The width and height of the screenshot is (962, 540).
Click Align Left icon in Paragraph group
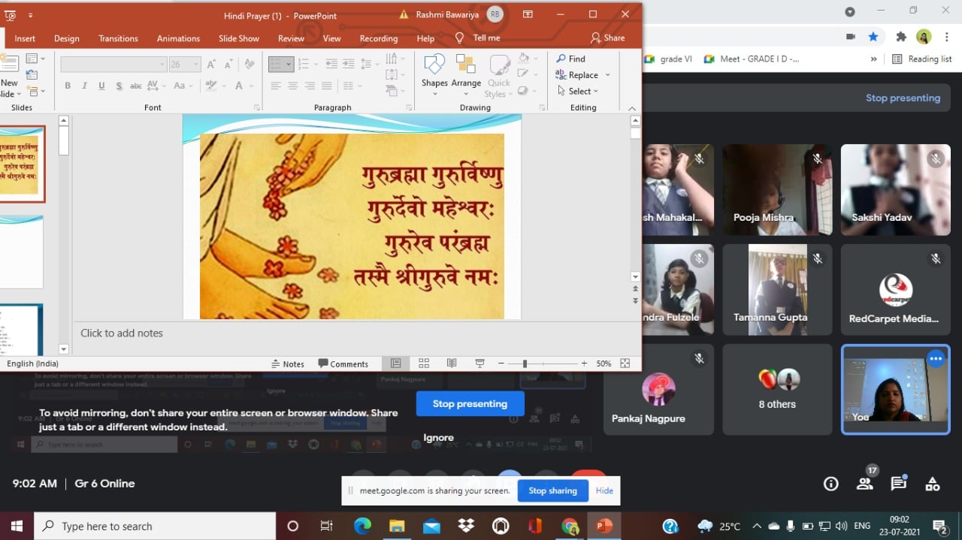[x=276, y=86]
